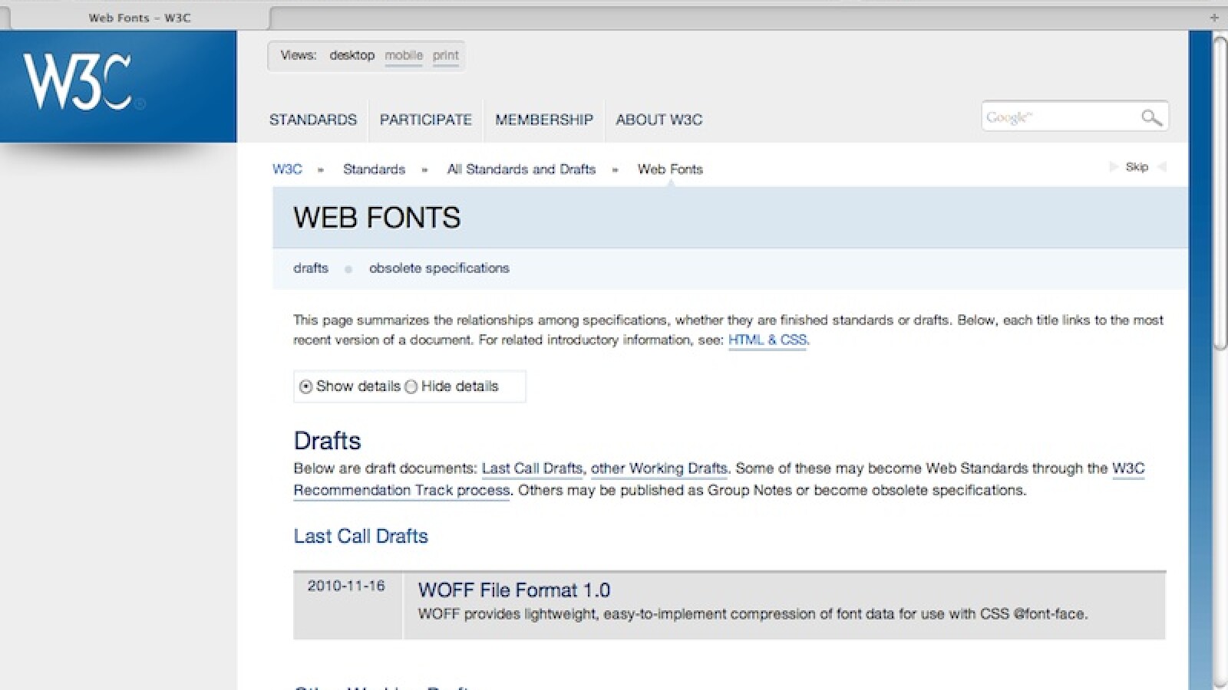Open the Standards menu
The height and width of the screenshot is (690, 1228).
[313, 120]
